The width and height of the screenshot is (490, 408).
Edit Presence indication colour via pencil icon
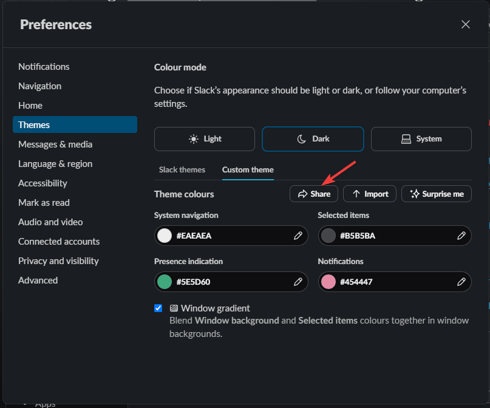tap(298, 282)
